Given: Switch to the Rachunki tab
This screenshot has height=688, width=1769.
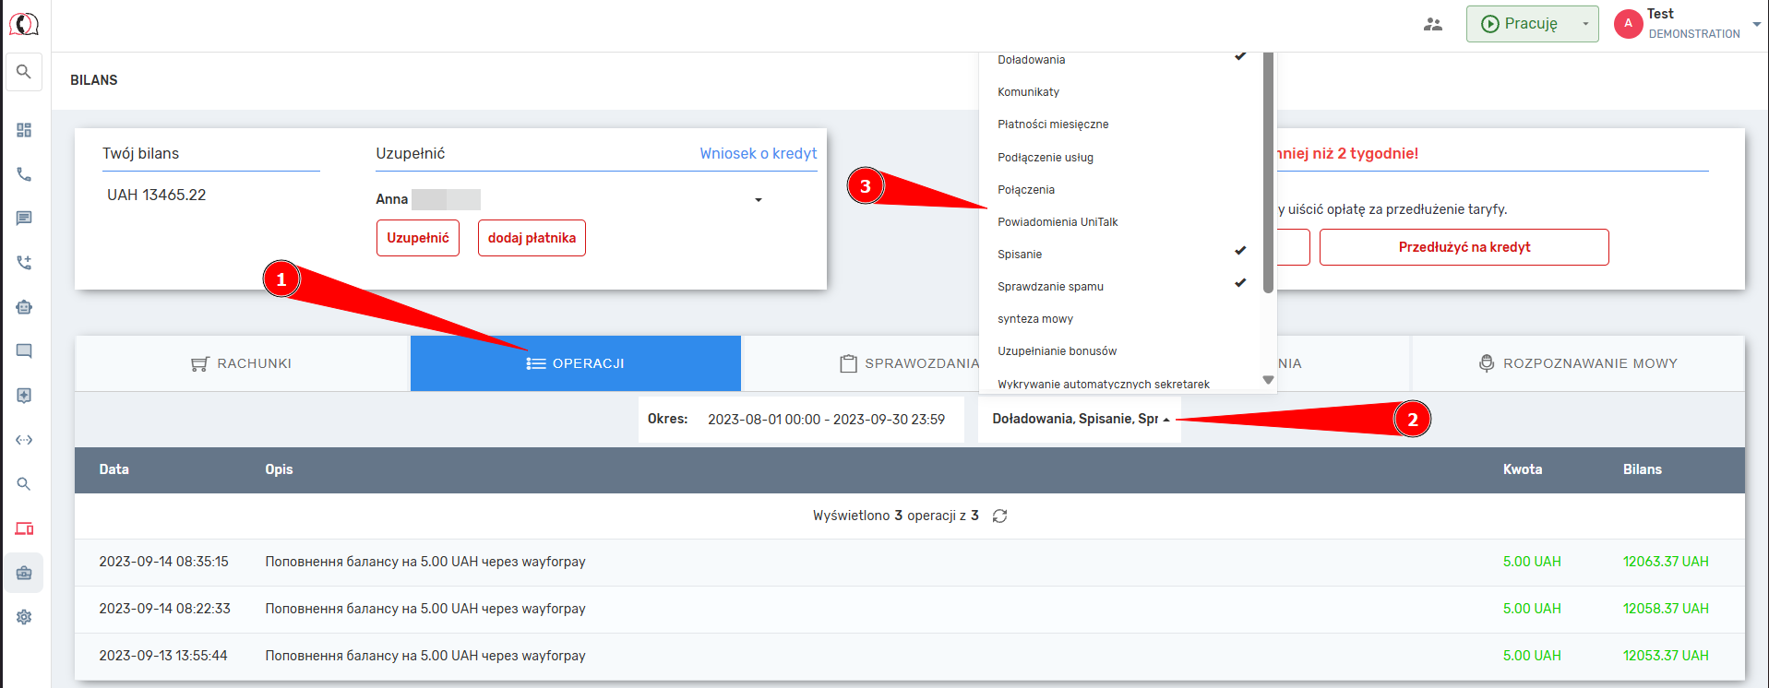Looking at the screenshot, I should click(242, 363).
